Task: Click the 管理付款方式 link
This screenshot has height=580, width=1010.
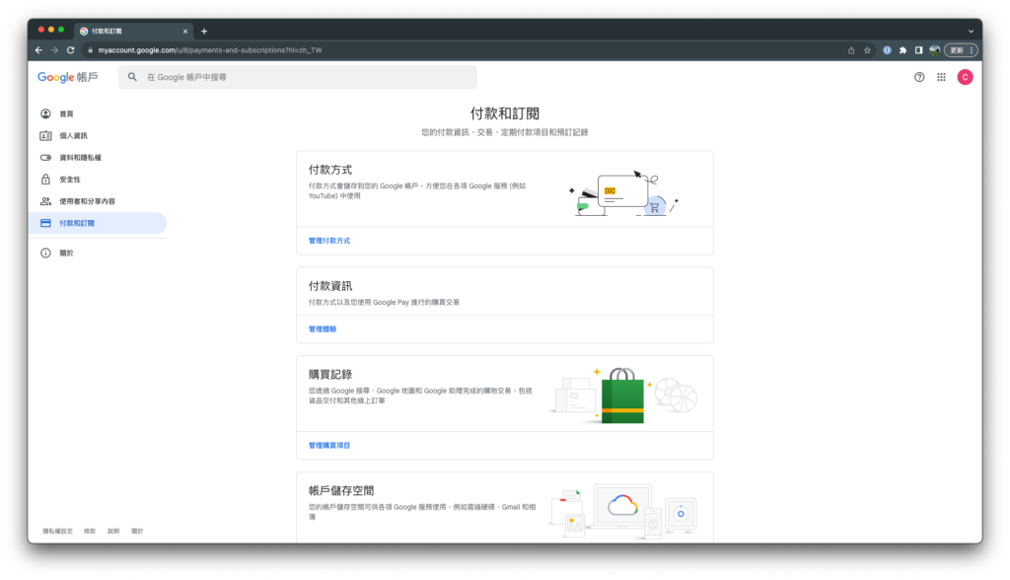Action: point(329,241)
